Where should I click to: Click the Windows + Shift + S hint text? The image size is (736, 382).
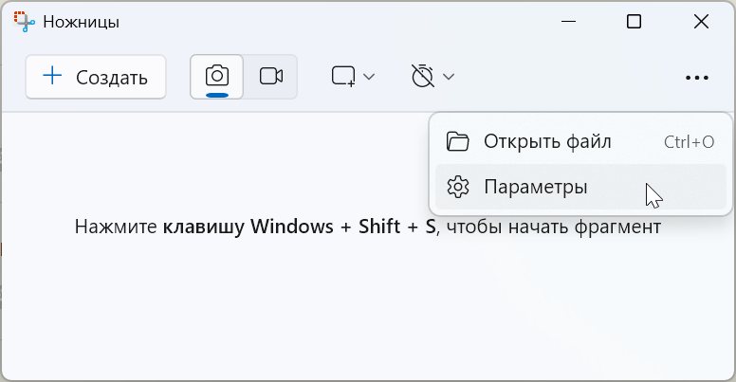367,227
